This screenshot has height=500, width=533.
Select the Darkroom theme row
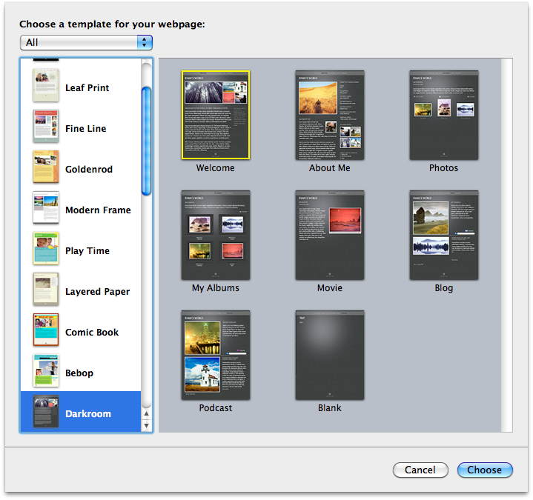(x=80, y=413)
